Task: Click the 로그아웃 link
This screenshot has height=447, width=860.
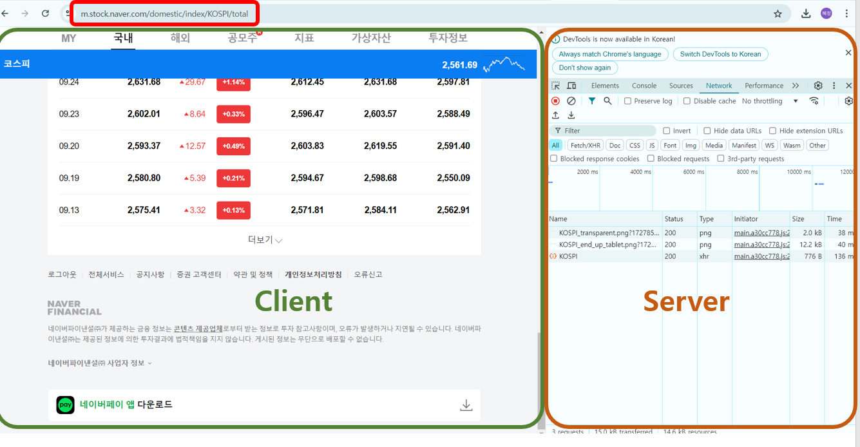Action: (x=62, y=274)
